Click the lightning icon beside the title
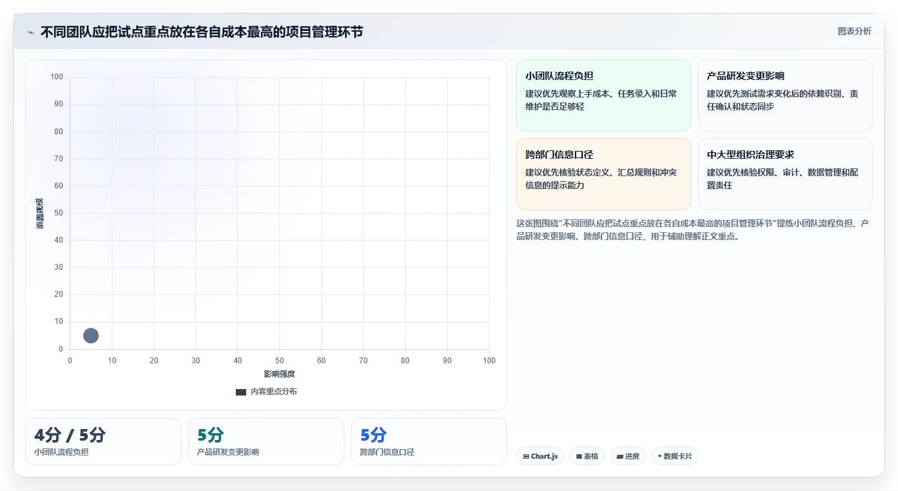Screen dimensions: 898x491 30,32
